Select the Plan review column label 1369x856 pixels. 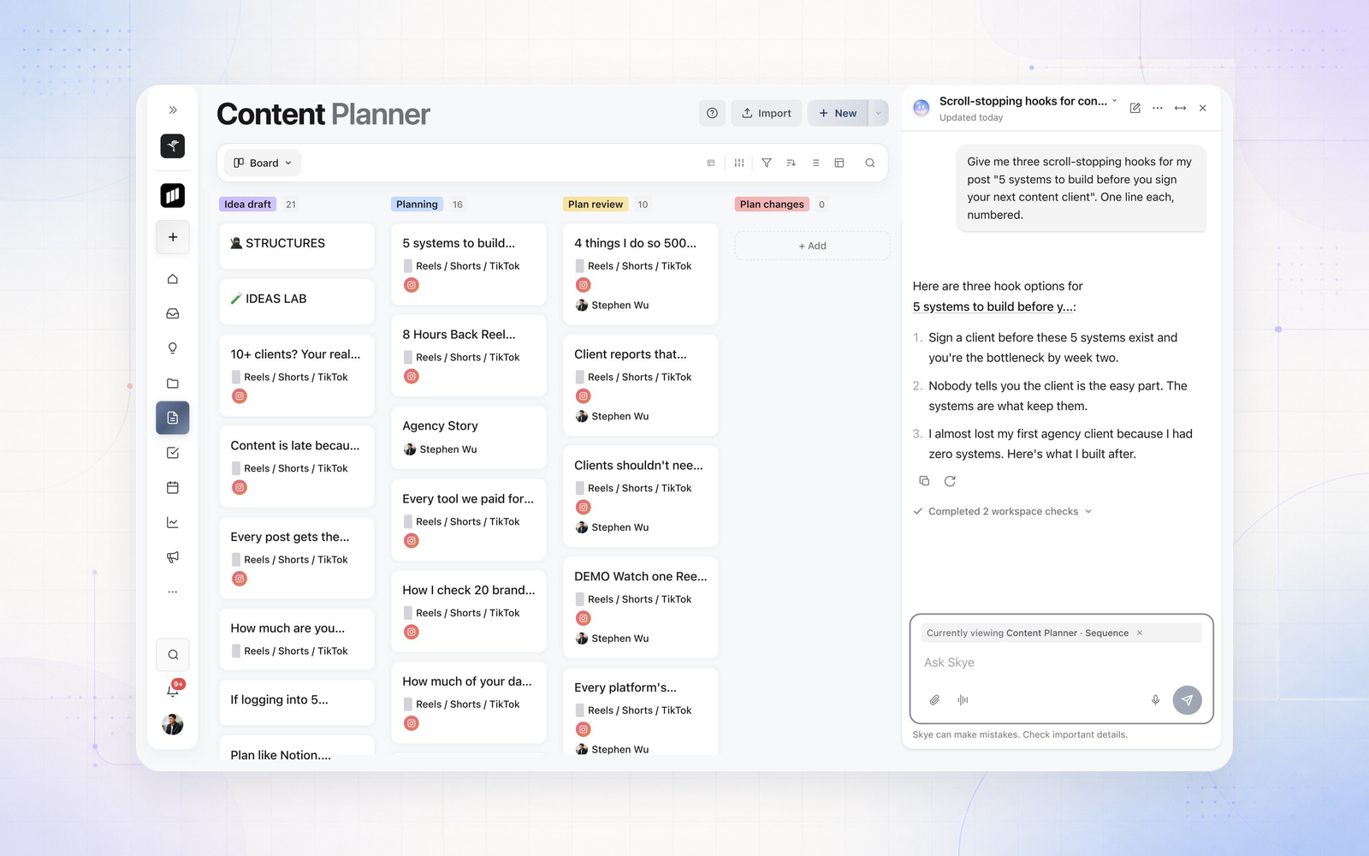point(596,205)
